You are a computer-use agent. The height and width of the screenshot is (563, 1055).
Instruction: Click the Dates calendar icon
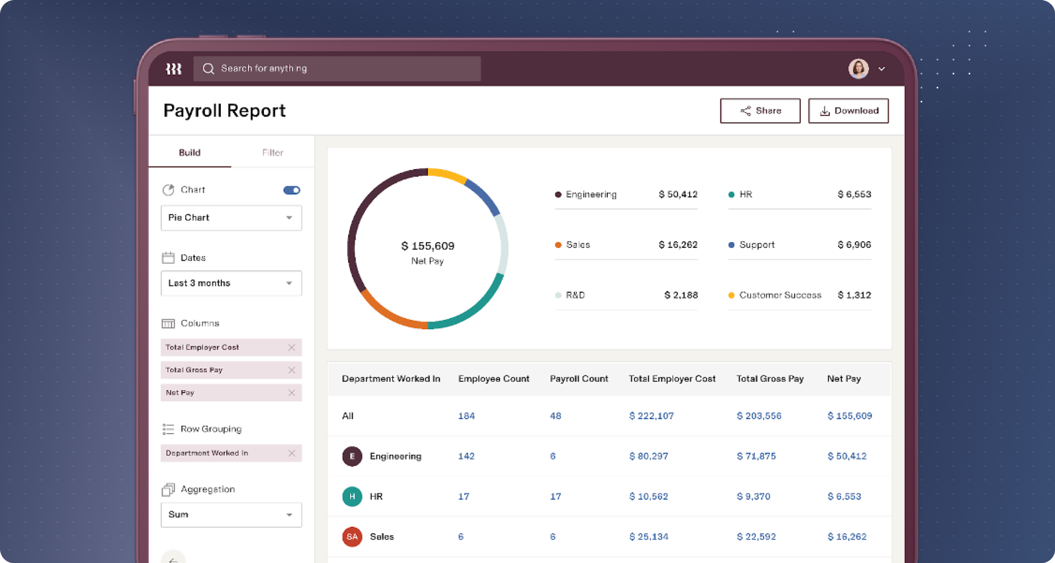(x=168, y=258)
